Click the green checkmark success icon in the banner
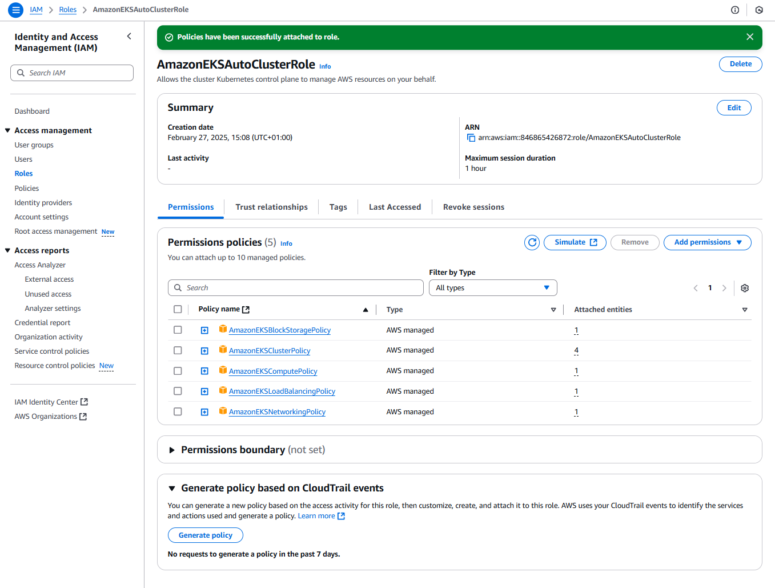The image size is (775, 588). pyautogui.click(x=169, y=37)
